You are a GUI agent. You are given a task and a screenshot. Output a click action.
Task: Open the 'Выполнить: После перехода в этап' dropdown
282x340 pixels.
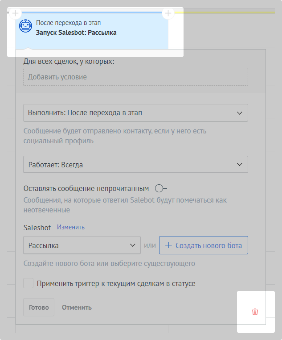pyautogui.click(x=135, y=113)
